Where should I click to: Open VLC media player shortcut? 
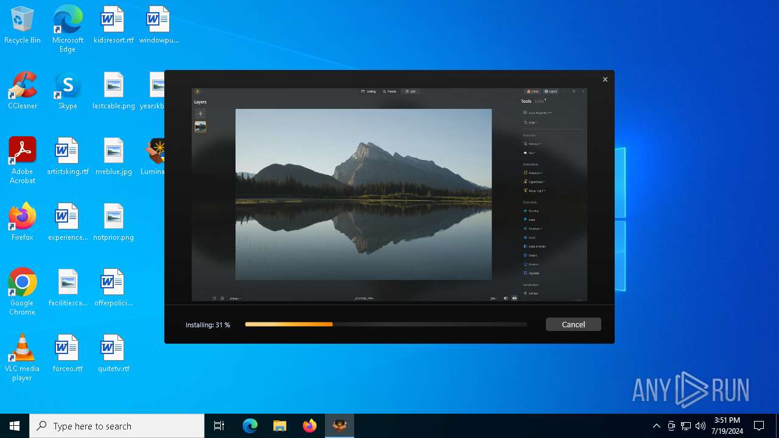tap(23, 358)
